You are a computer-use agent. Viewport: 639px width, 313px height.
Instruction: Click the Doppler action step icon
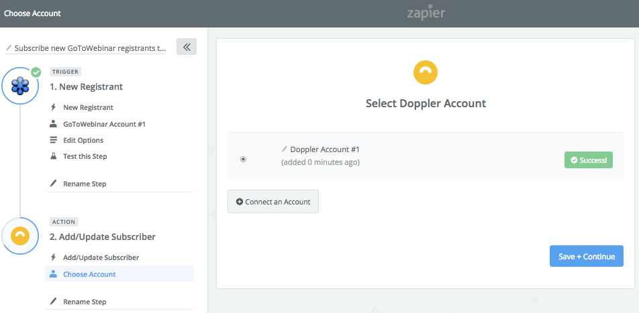point(20,236)
